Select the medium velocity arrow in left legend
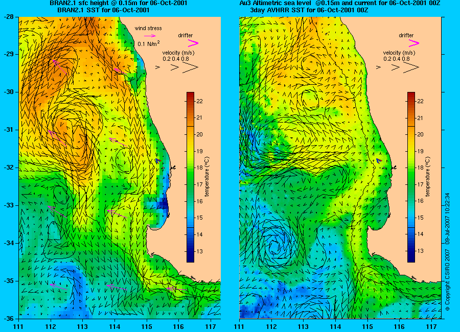Image resolution: width=460 pixels, height=332 pixels. [x=175, y=67]
